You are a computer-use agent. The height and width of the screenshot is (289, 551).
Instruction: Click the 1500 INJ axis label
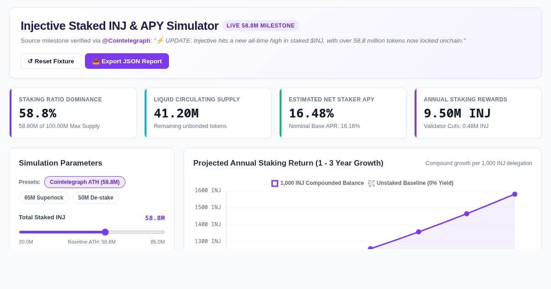click(x=208, y=207)
